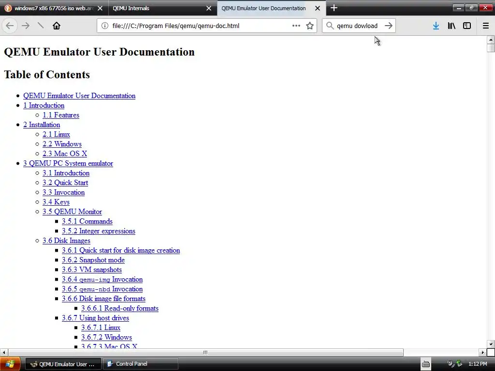Submit the search with the arrow button

click(389, 26)
